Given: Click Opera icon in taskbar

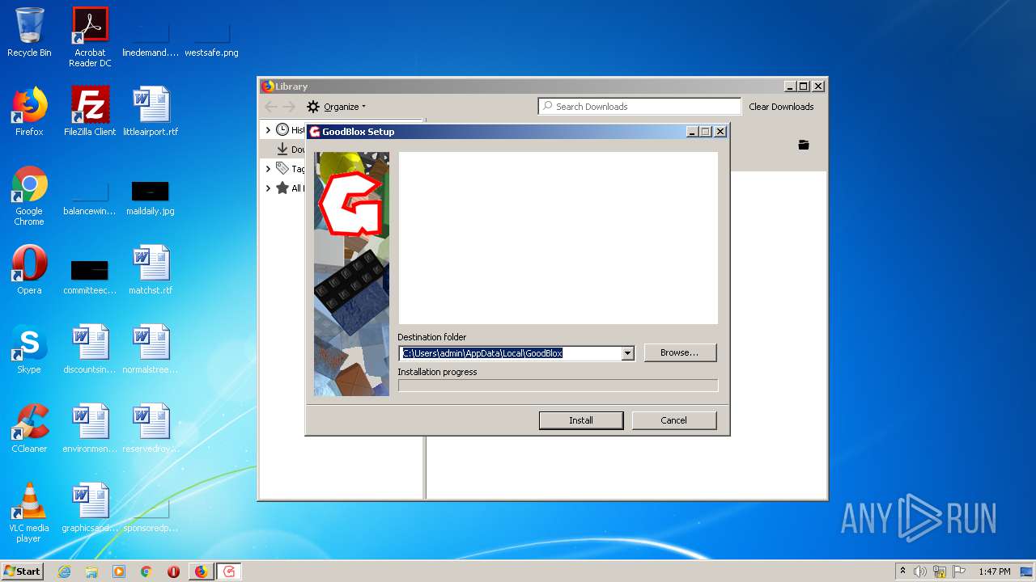Looking at the screenshot, I should tap(173, 571).
